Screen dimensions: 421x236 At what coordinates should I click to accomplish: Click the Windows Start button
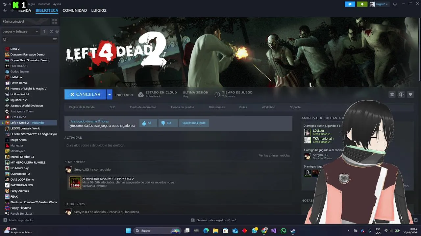coord(128,231)
